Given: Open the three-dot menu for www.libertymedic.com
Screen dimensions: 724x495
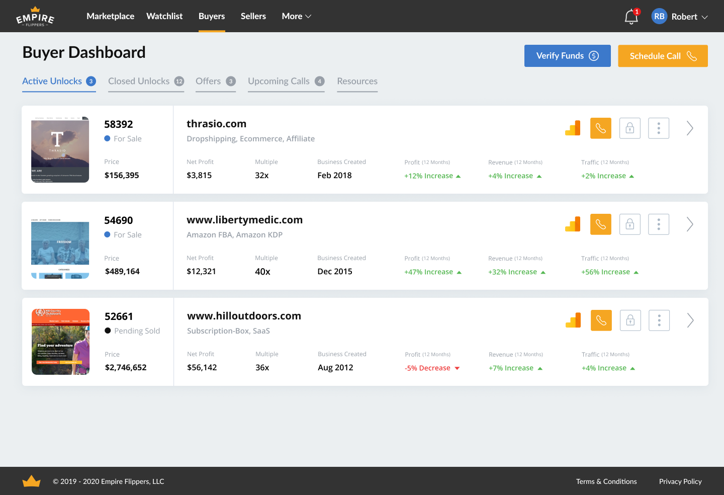Looking at the screenshot, I should pos(659,224).
